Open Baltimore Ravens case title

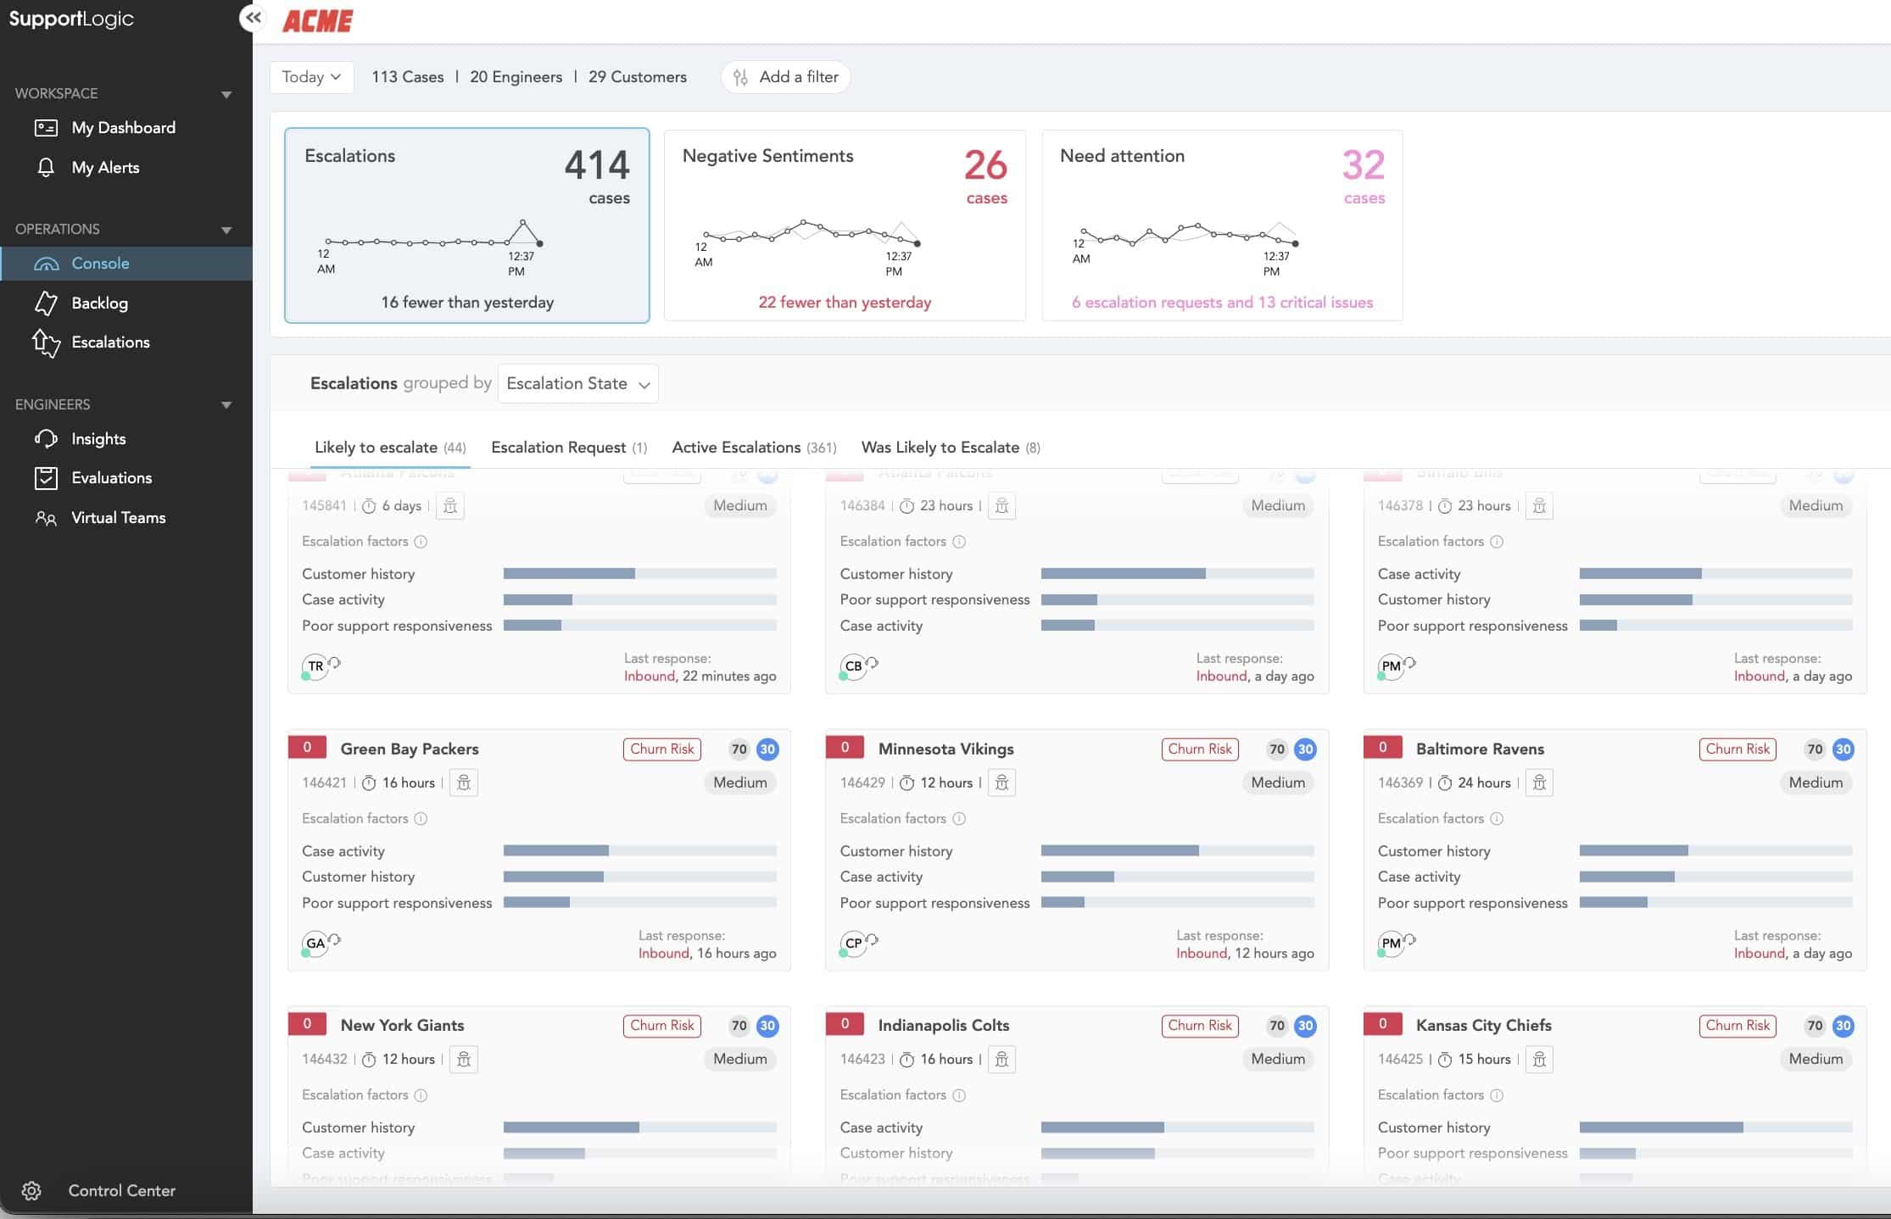pyautogui.click(x=1480, y=749)
